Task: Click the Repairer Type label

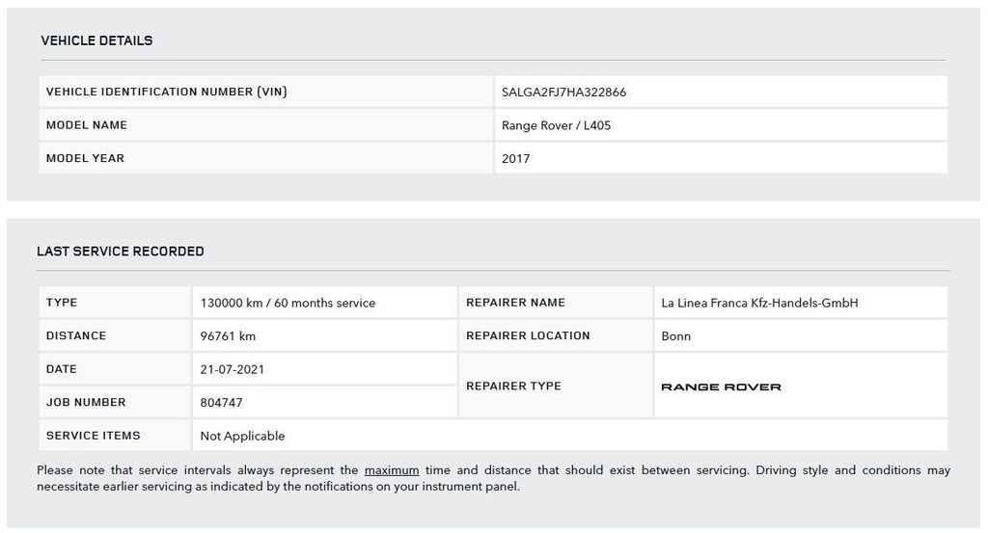Action: click(x=513, y=386)
